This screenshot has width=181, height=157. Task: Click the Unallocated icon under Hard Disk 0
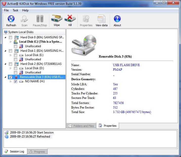click(x=21, y=46)
